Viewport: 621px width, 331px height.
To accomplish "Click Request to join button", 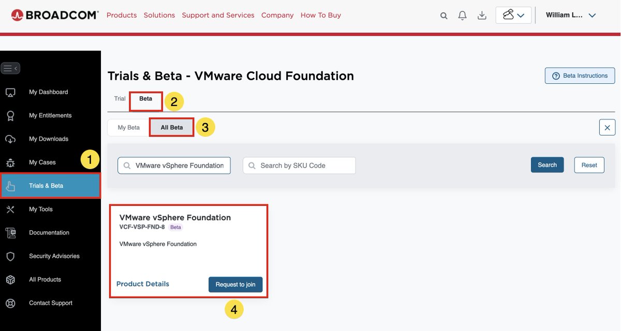I will pyautogui.click(x=235, y=284).
